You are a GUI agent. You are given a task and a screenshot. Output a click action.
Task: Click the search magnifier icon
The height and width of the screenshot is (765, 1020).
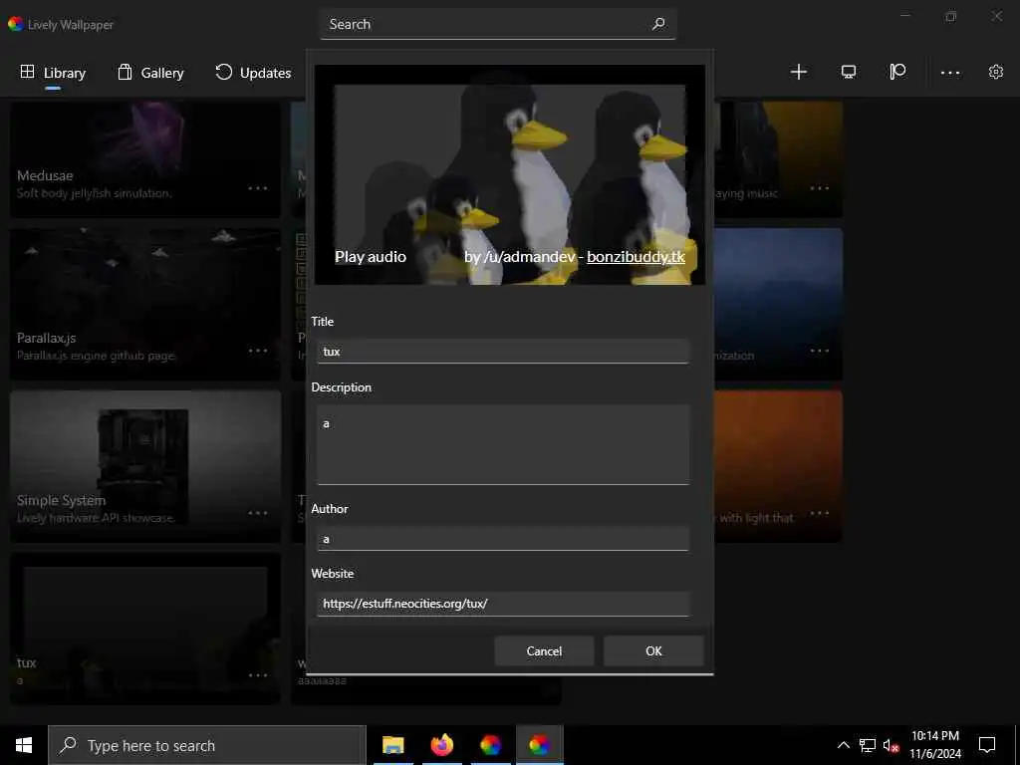(x=658, y=24)
